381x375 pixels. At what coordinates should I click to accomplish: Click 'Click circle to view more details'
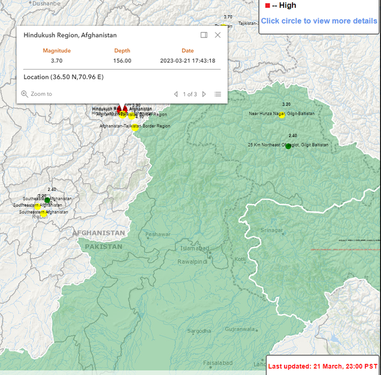pos(319,21)
